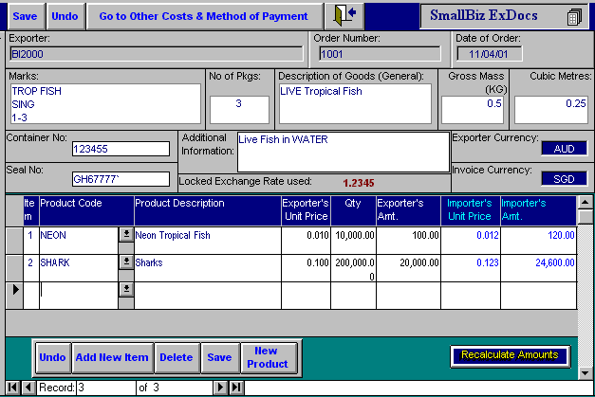
Task: Click the documents icon beside SmallBiz ExDocs
Action: (x=572, y=17)
